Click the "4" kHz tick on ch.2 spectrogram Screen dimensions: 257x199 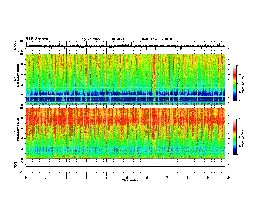pos(23,139)
